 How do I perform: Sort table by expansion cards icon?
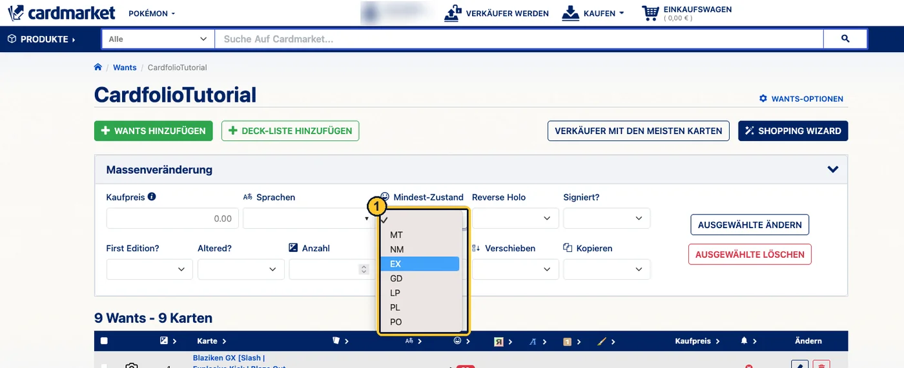tap(336, 341)
